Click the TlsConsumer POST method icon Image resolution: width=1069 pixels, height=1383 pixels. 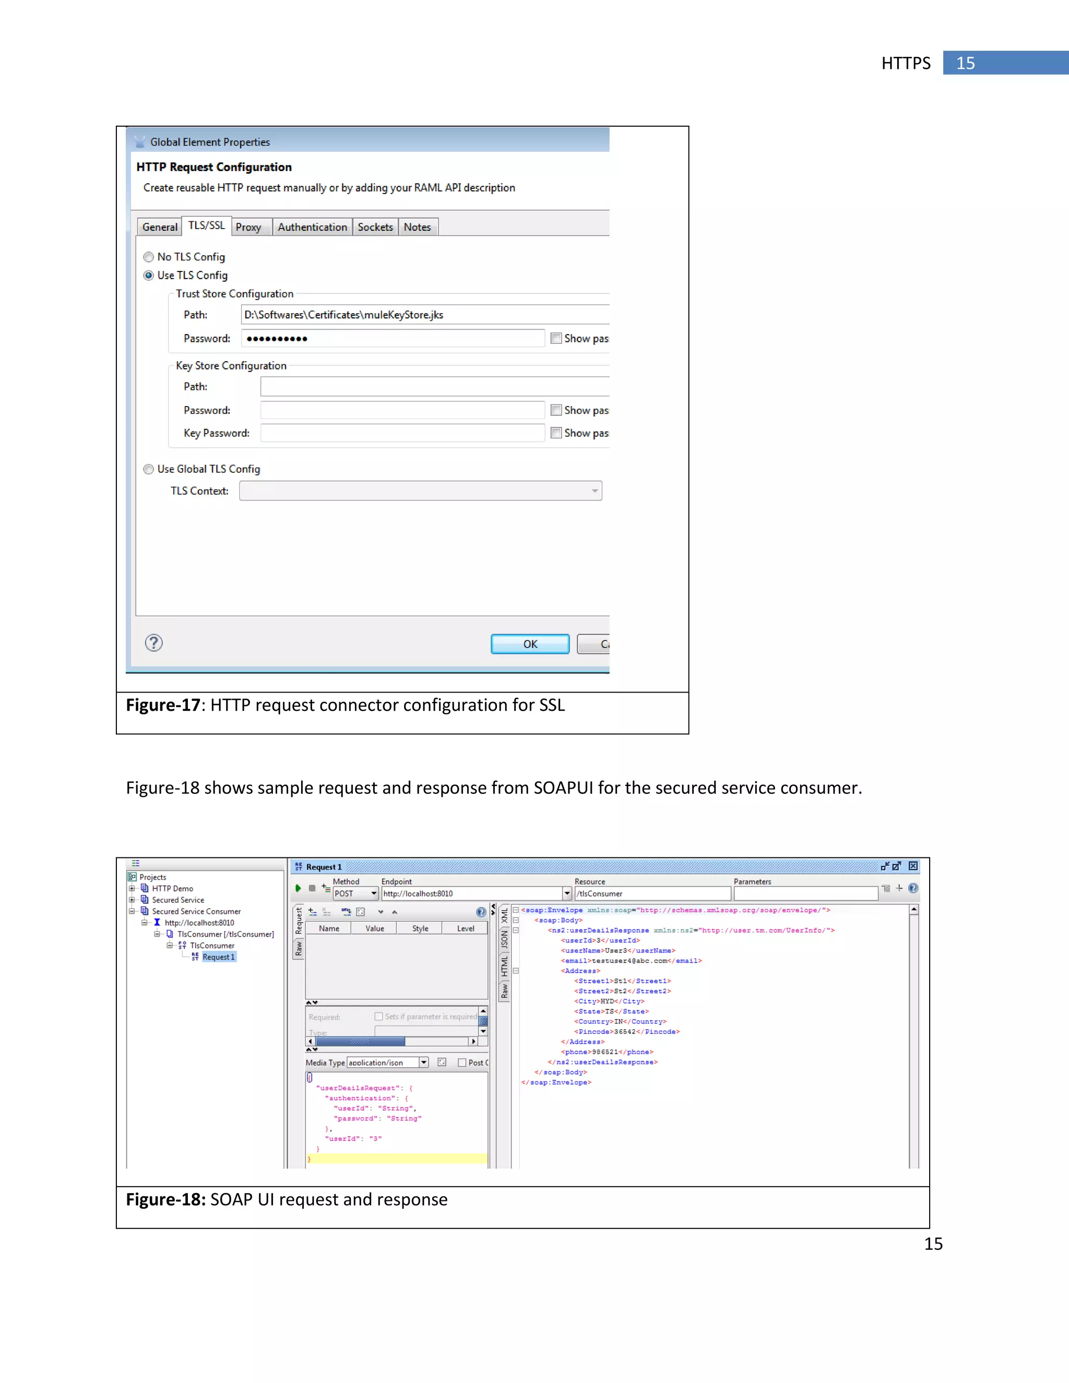(x=182, y=946)
